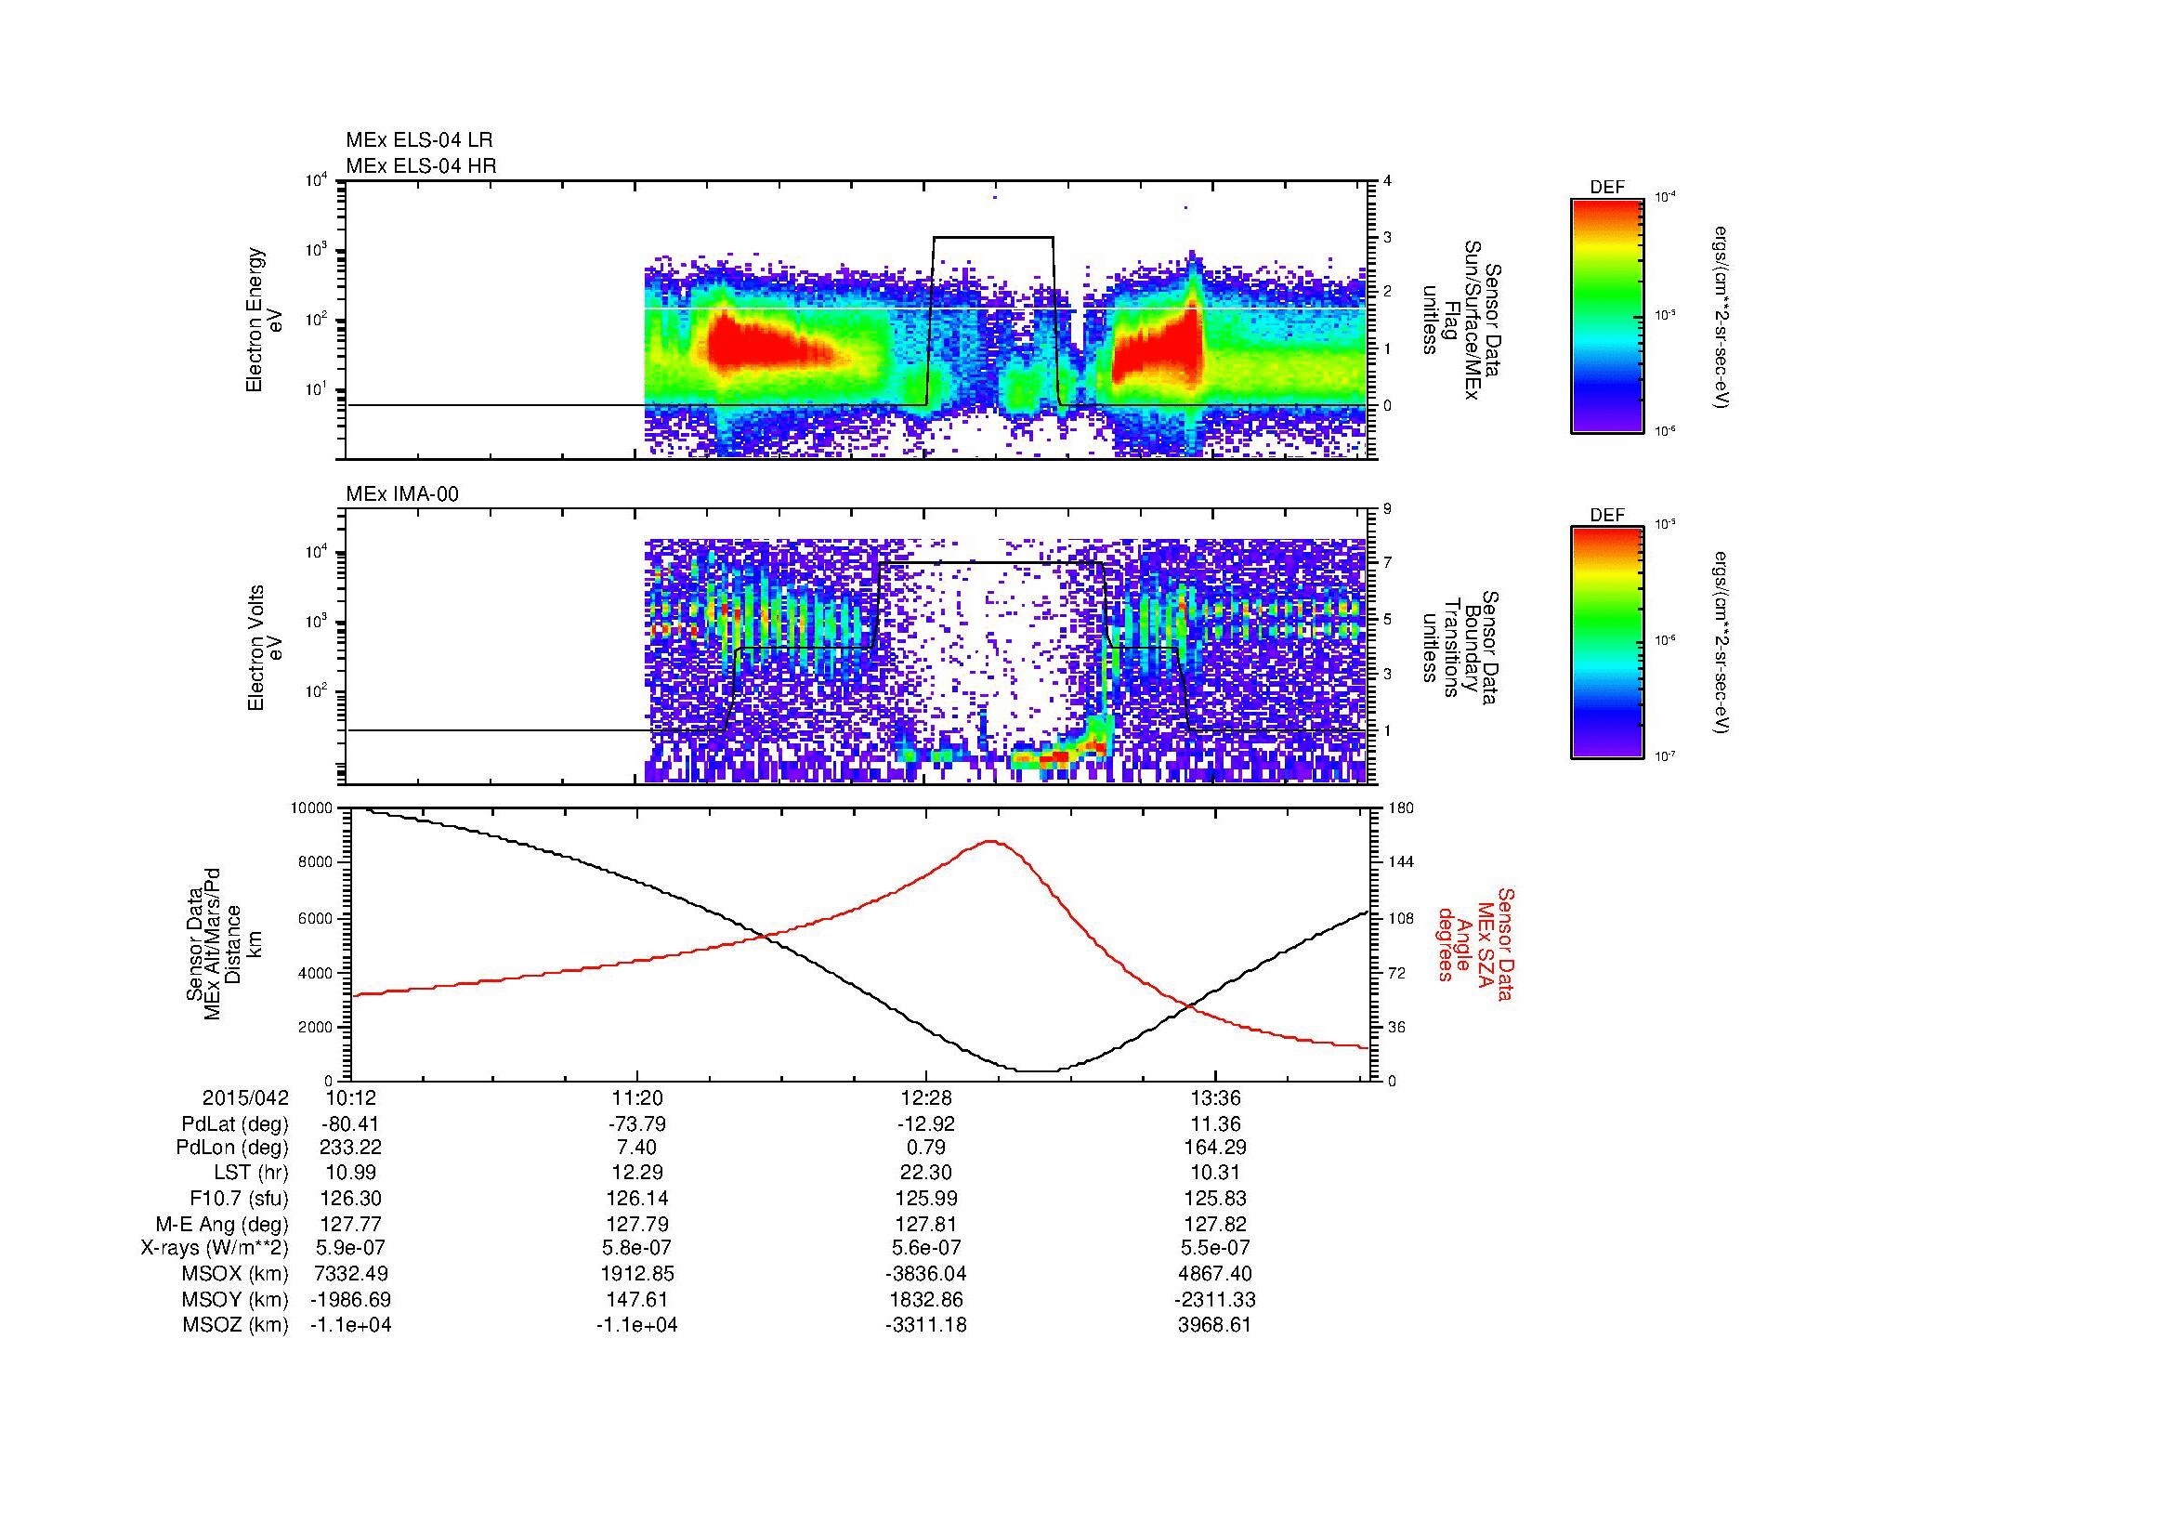Screen dimensions: 2173x1536
Task: Click the 'Electron Energy eV' axis label
Action: click(265, 320)
